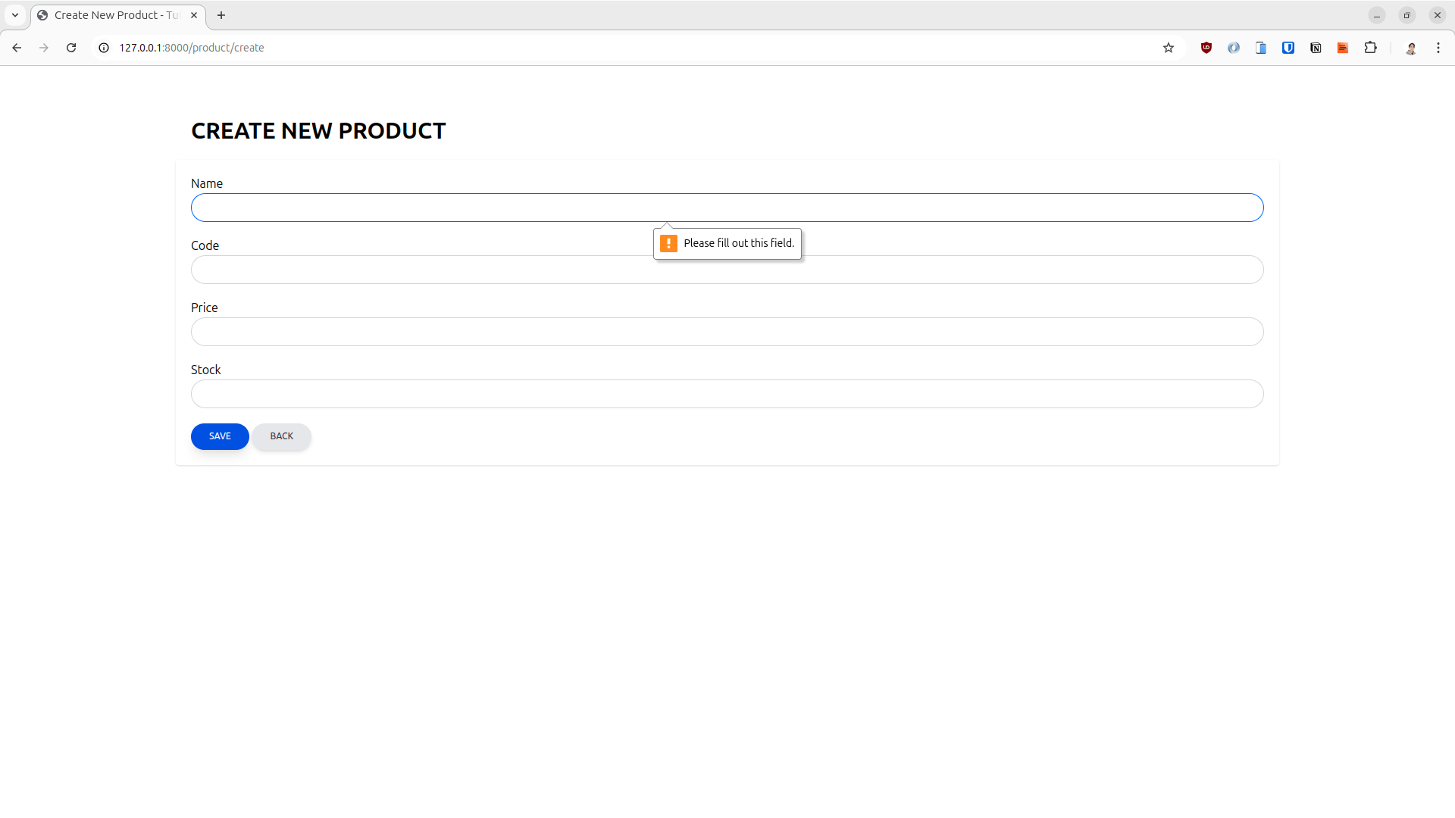The image size is (1455, 818).
Task: Open the uBlock Origin extension
Action: click(1206, 47)
